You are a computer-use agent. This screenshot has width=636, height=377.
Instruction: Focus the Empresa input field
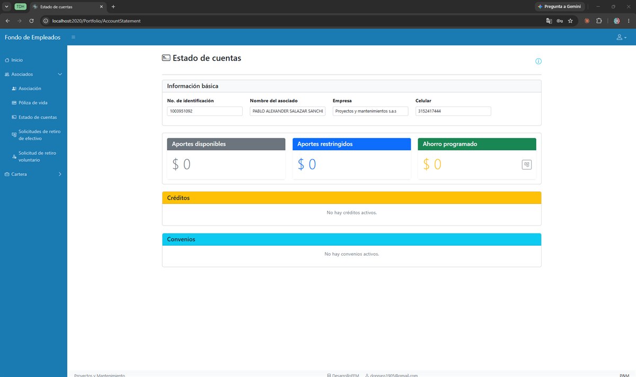pyautogui.click(x=370, y=111)
